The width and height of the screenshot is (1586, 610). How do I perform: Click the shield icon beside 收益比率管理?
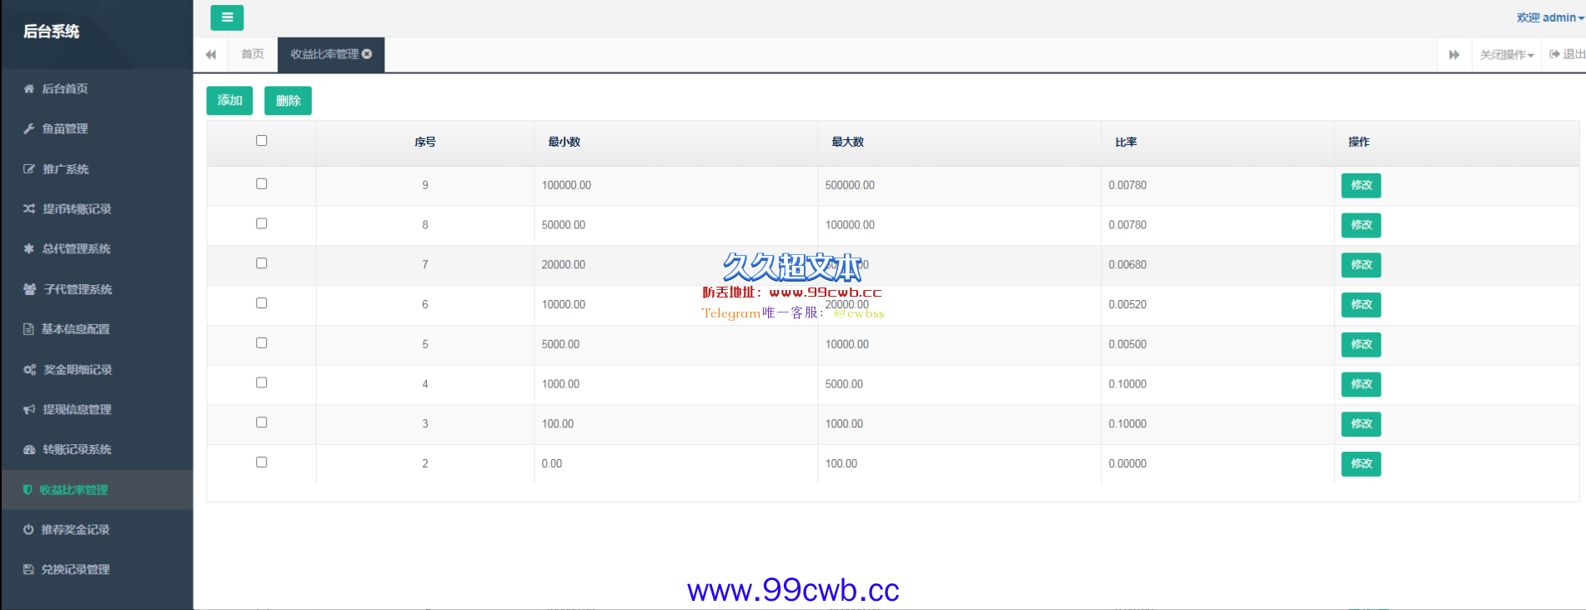[28, 490]
